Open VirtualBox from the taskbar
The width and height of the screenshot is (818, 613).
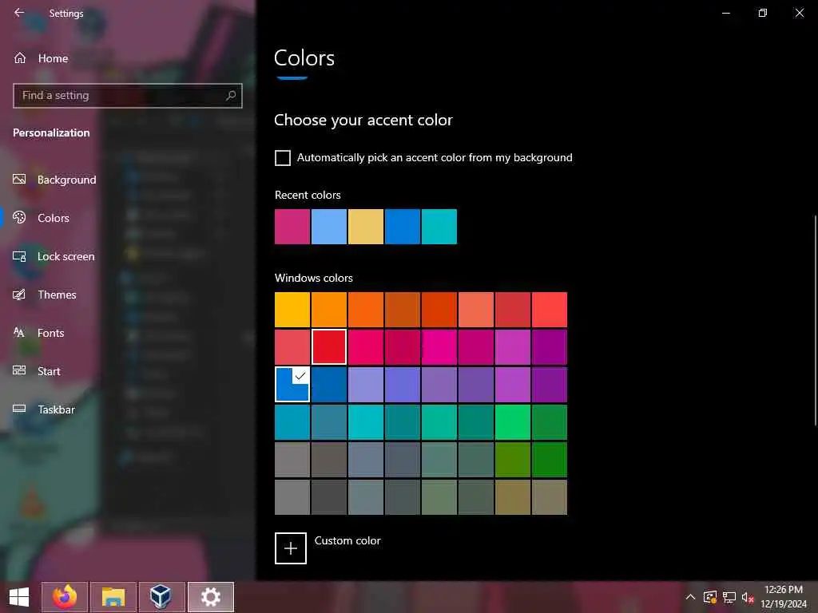161,597
